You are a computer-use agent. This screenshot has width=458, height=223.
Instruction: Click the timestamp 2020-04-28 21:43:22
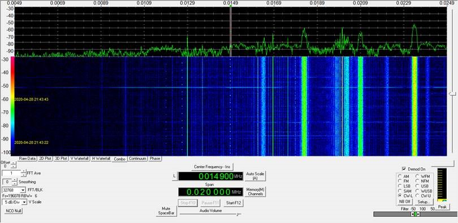coord(31,142)
